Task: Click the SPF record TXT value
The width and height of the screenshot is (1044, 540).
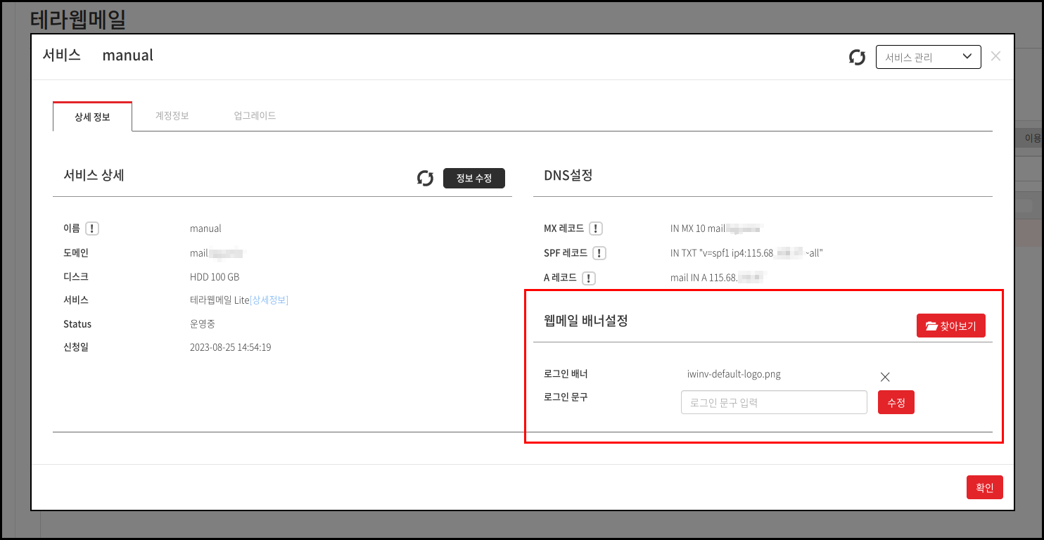Action: tap(746, 253)
